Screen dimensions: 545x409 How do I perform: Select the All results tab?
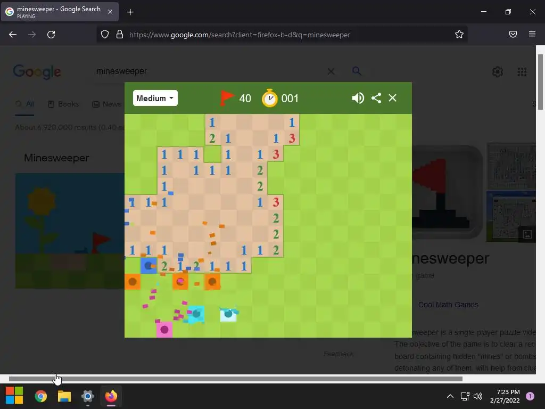25,104
